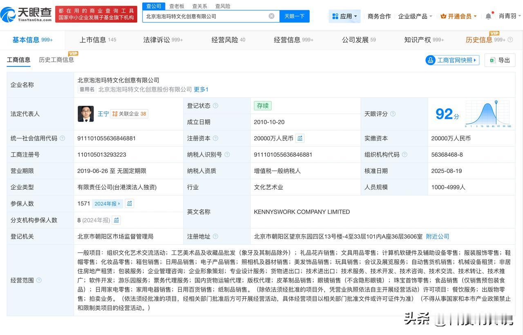
Task: Click the company name search field
Action: pos(204,16)
